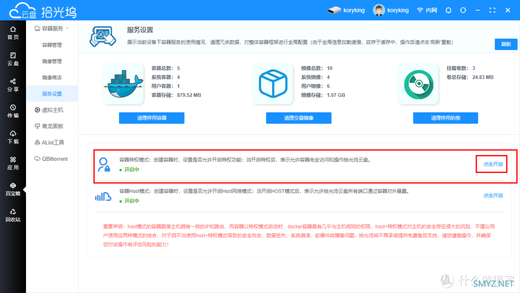This screenshot has width=520, height=293.
Task: Click the 容器总数 5 value
Action: point(179,68)
